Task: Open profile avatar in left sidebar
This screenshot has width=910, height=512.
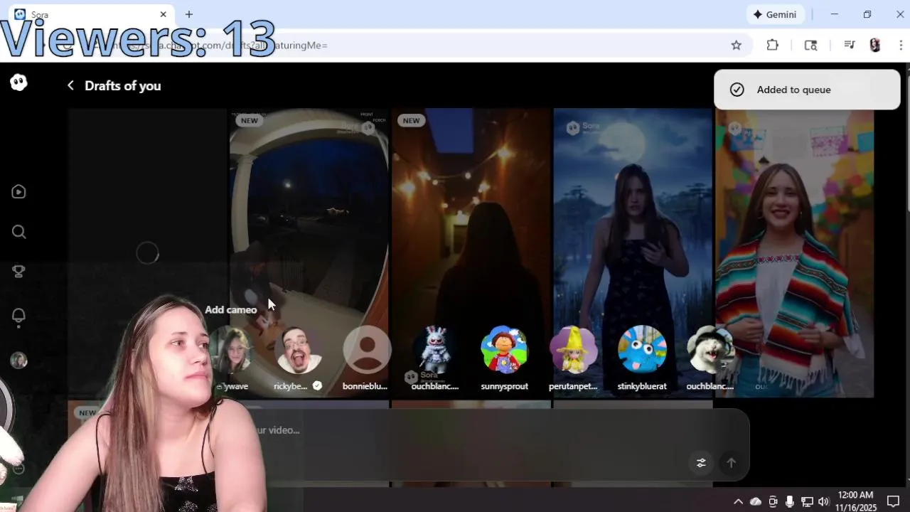Action: (19, 360)
